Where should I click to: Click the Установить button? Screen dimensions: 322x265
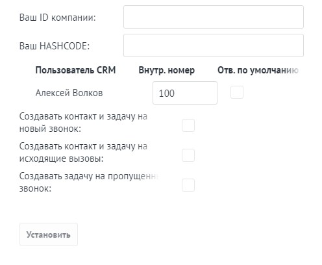[49, 234]
